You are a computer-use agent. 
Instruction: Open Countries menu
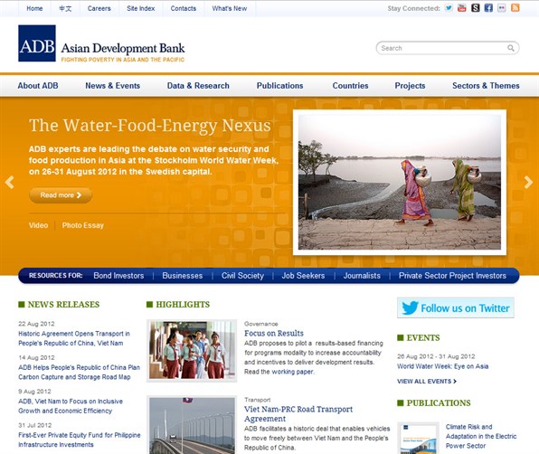350,86
